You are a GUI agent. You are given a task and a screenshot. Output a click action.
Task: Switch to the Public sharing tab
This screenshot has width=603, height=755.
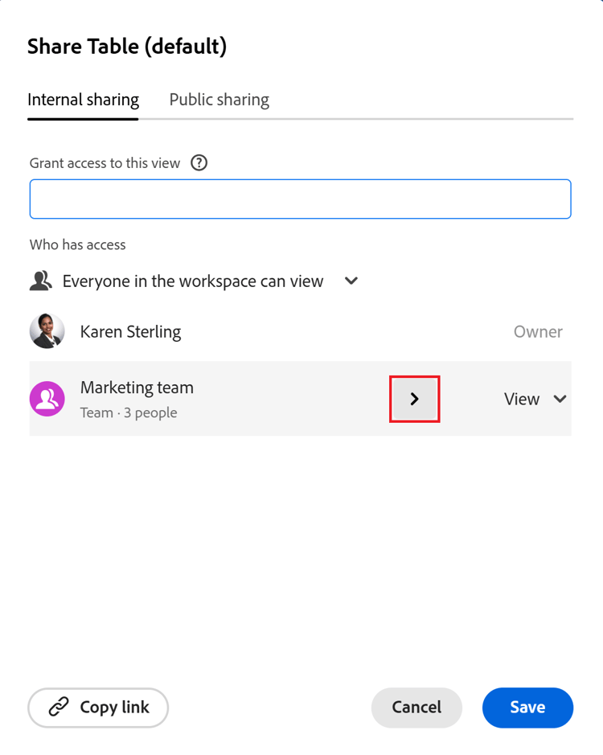click(x=219, y=99)
